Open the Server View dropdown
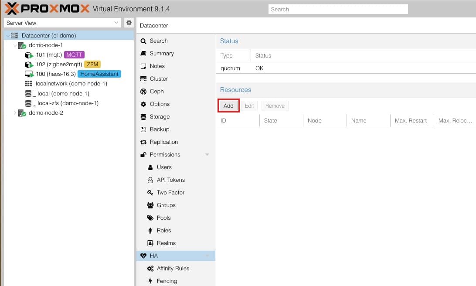Viewport: 476px width, 286px height. (62, 23)
